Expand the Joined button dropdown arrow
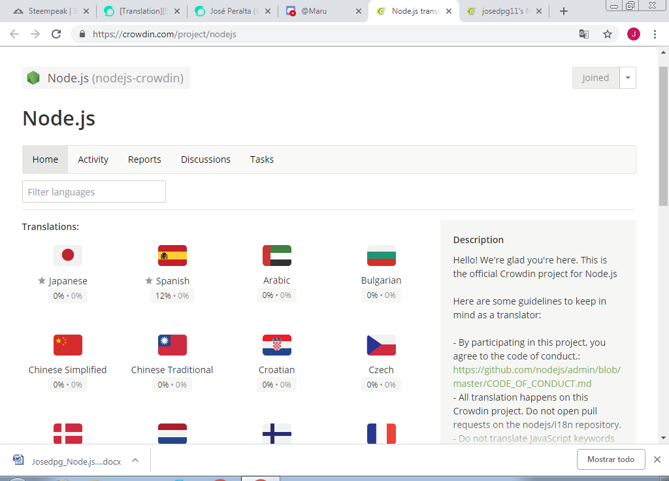Screen dimensions: 669x481 pyautogui.click(x=628, y=78)
